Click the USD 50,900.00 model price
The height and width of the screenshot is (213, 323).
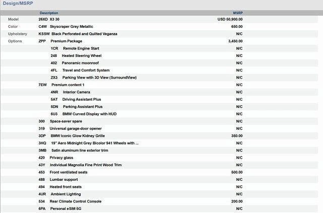[x=230, y=19]
